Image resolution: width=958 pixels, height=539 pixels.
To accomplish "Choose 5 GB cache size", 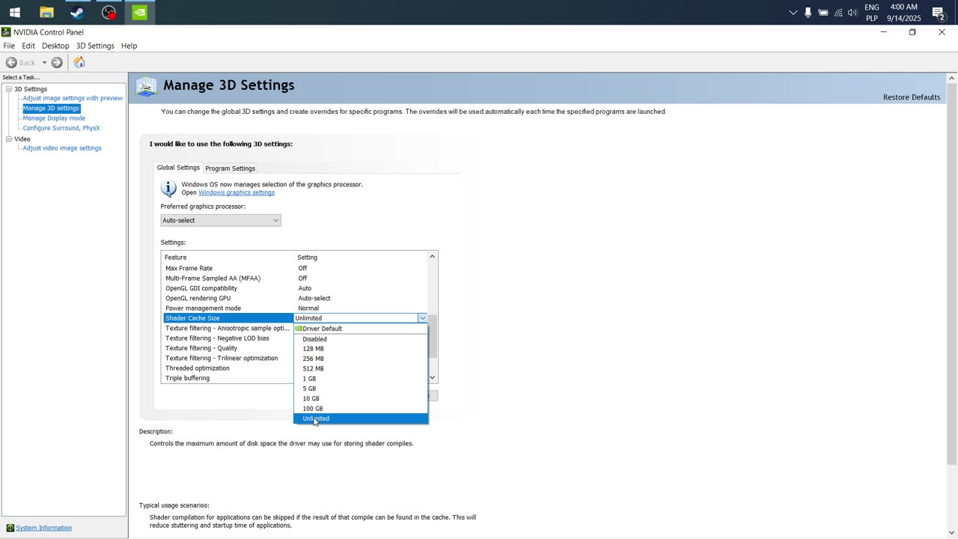I will [361, 389].
